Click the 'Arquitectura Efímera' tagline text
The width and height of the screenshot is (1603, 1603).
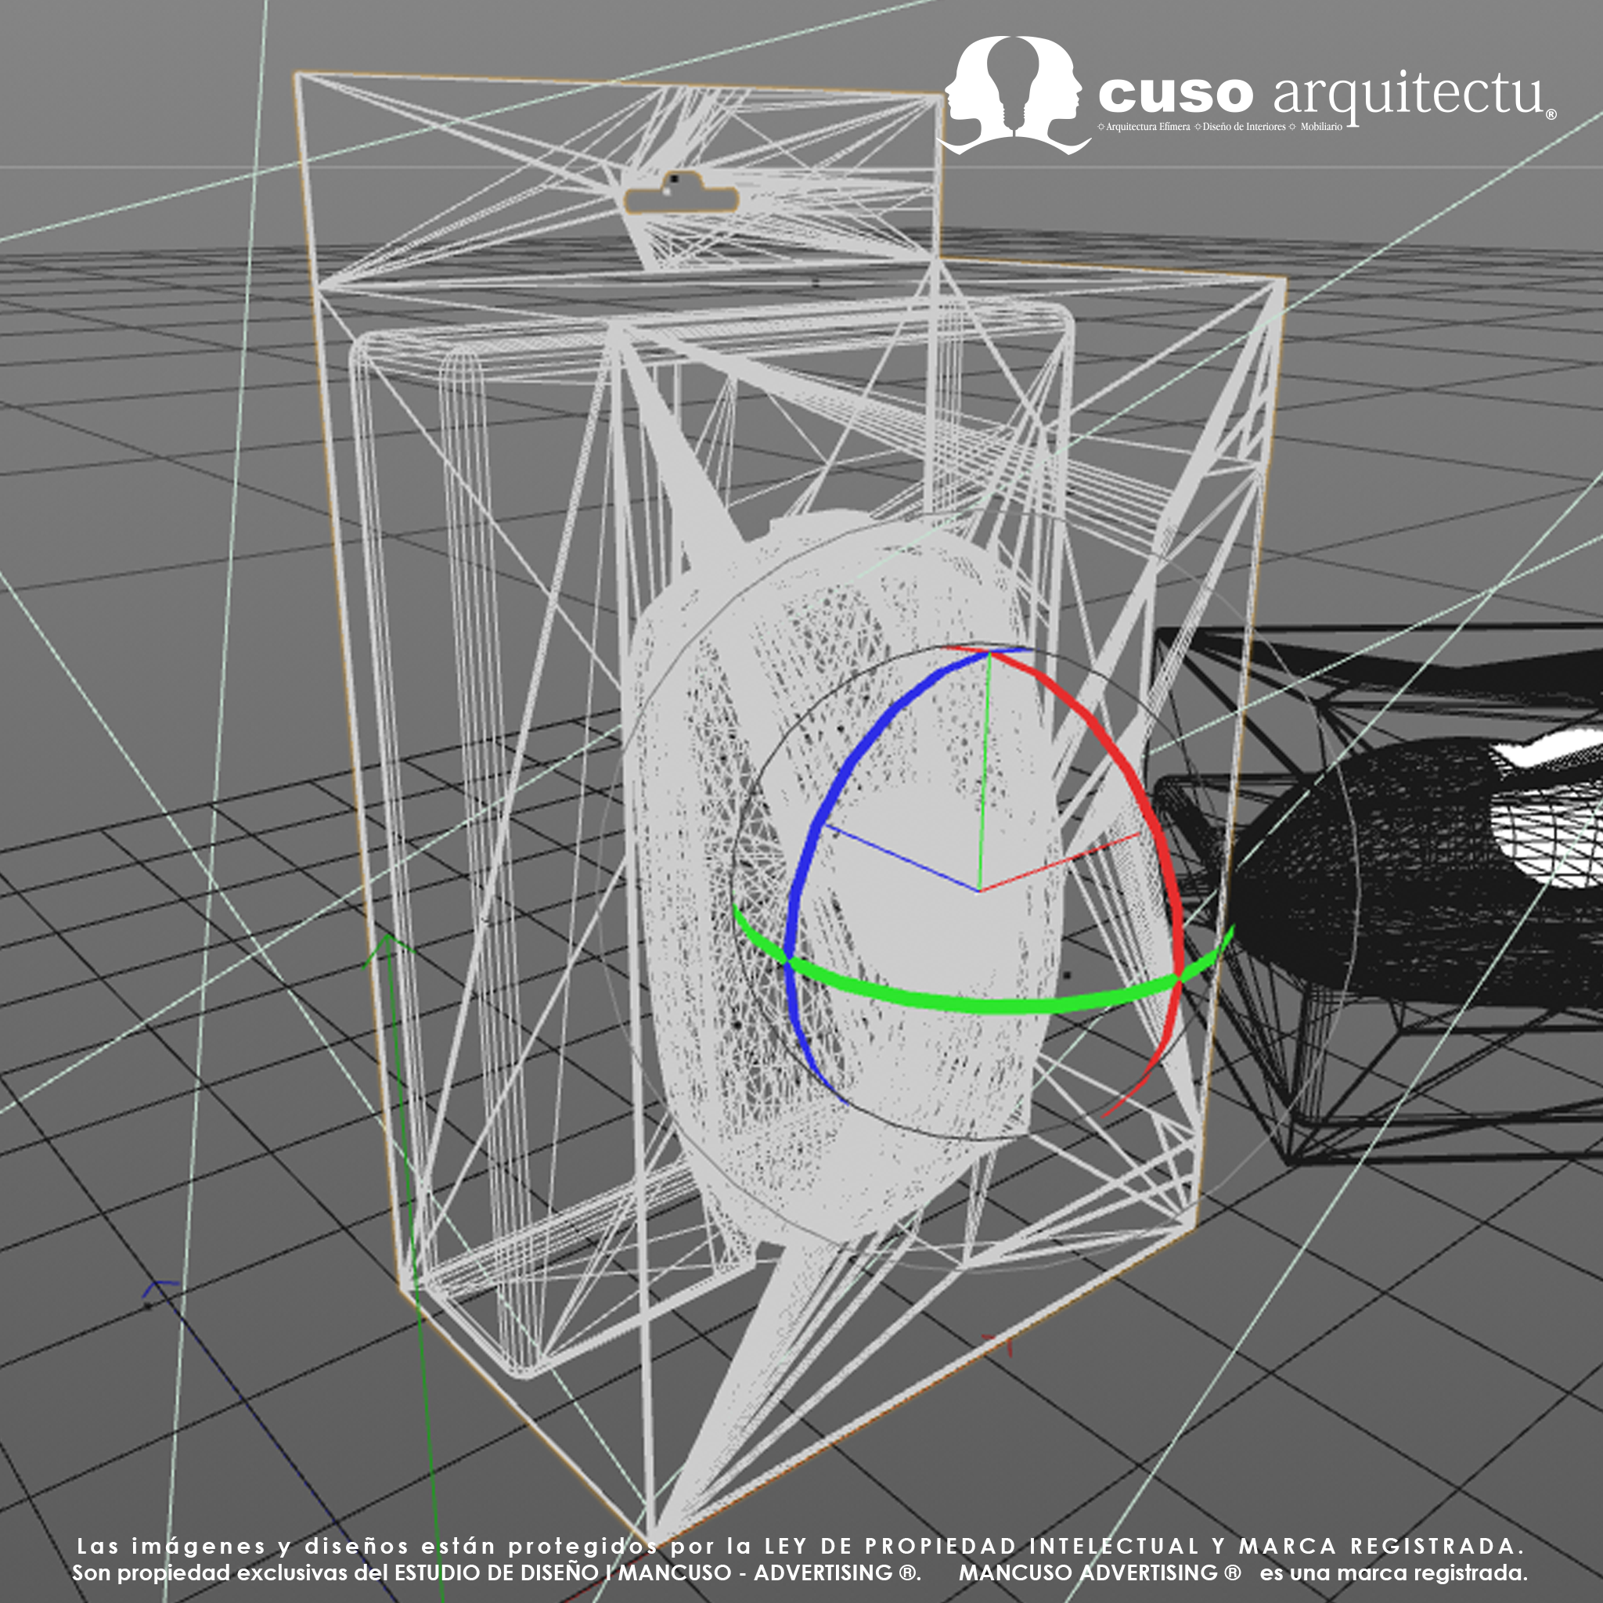pyautogui.click(x=1147, y=127)
